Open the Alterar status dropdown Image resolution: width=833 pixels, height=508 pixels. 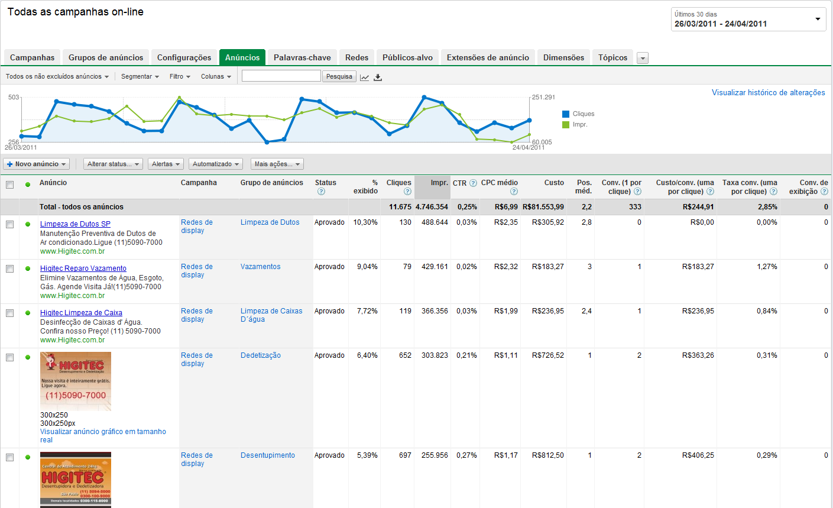click(x=113, y=164)
